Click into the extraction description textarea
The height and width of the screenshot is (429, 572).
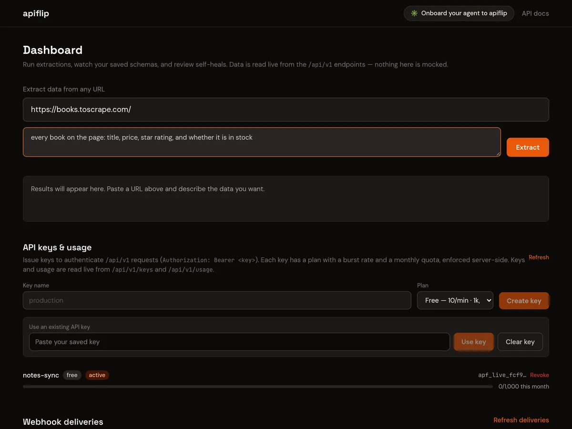tap(262, 142)
